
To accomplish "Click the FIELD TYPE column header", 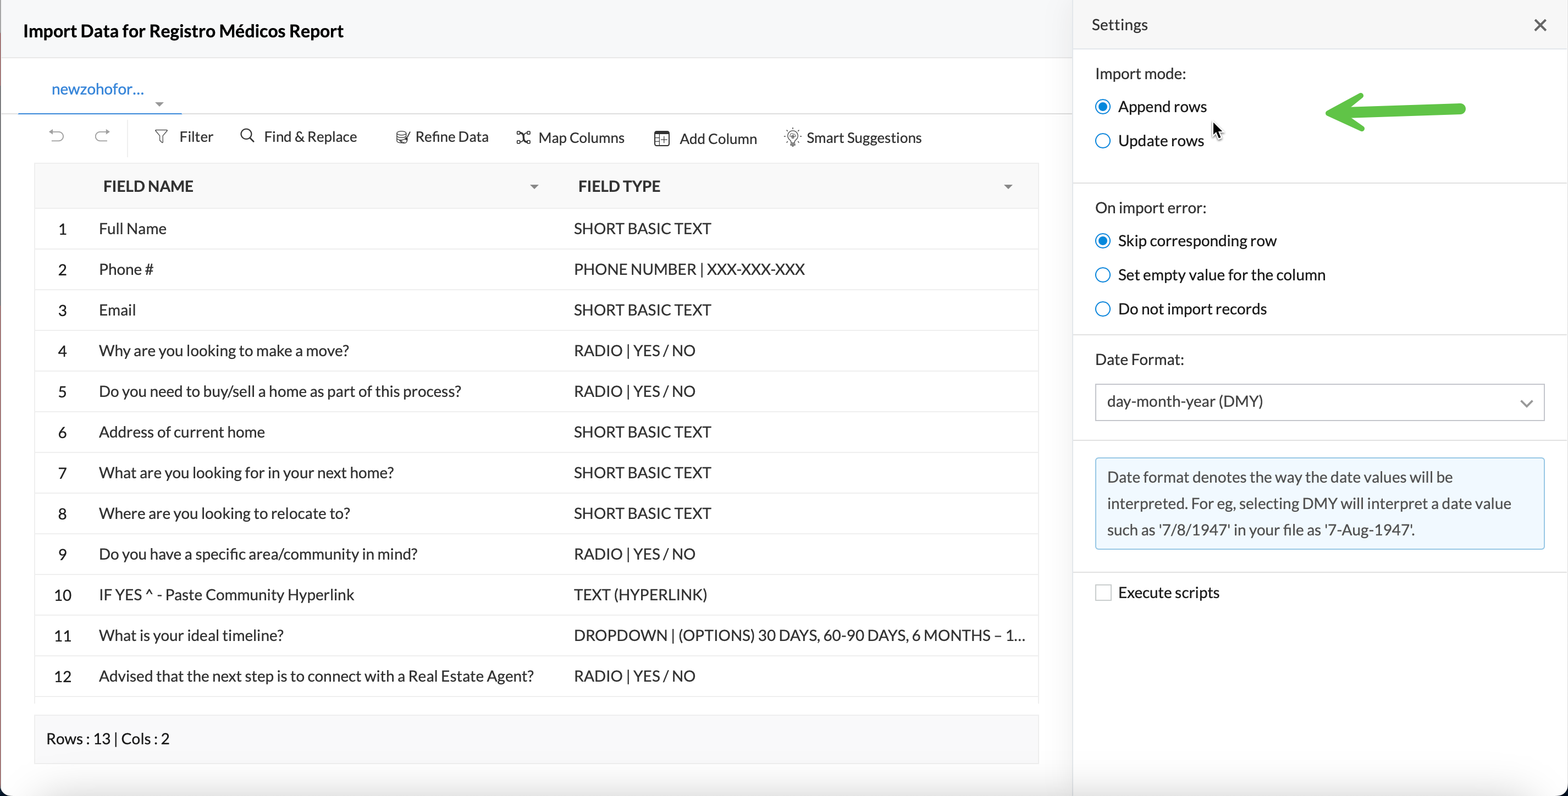I will pyautogui.click(x=619, y=186).
